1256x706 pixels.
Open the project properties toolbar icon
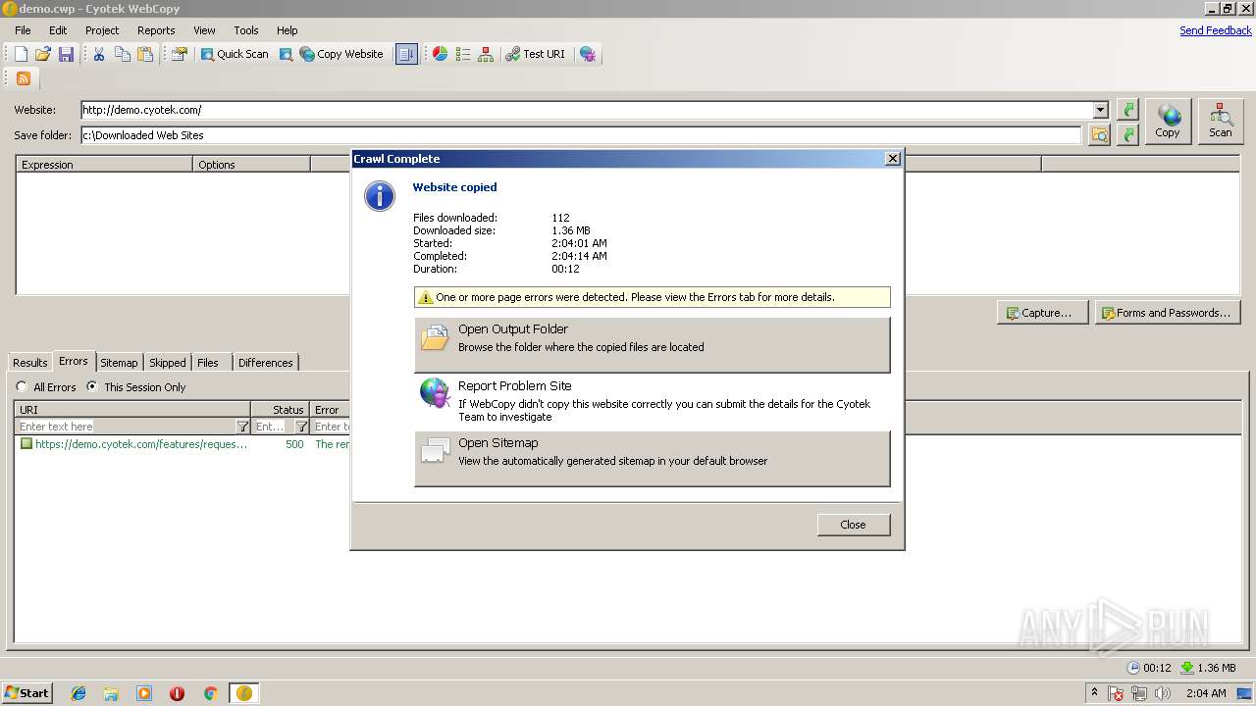click(x=179, y=54)
